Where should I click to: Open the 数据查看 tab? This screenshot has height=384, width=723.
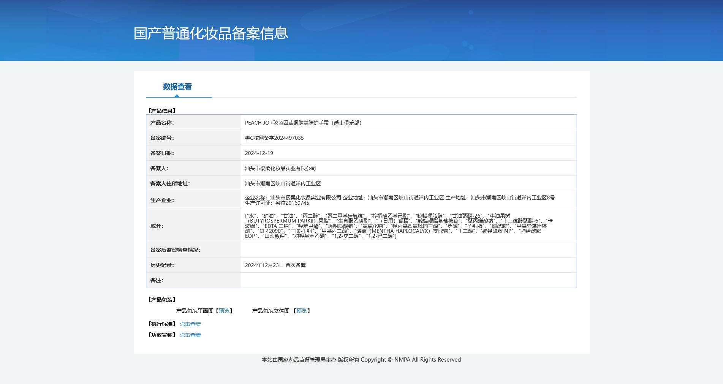(x=177, y=87)
